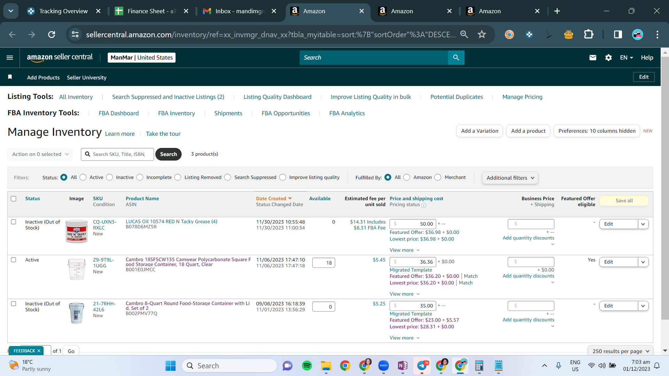Click the bookmark flag icon

click(x=10, y=77)
